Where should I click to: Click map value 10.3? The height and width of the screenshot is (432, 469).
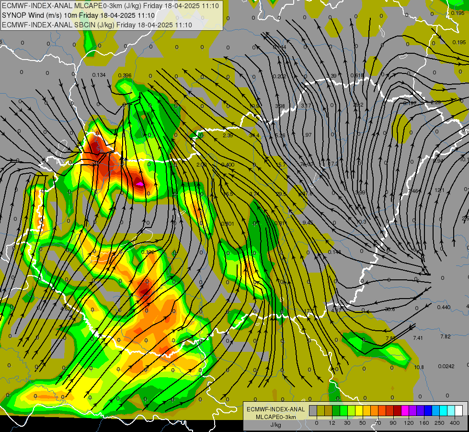click(361, 222)
